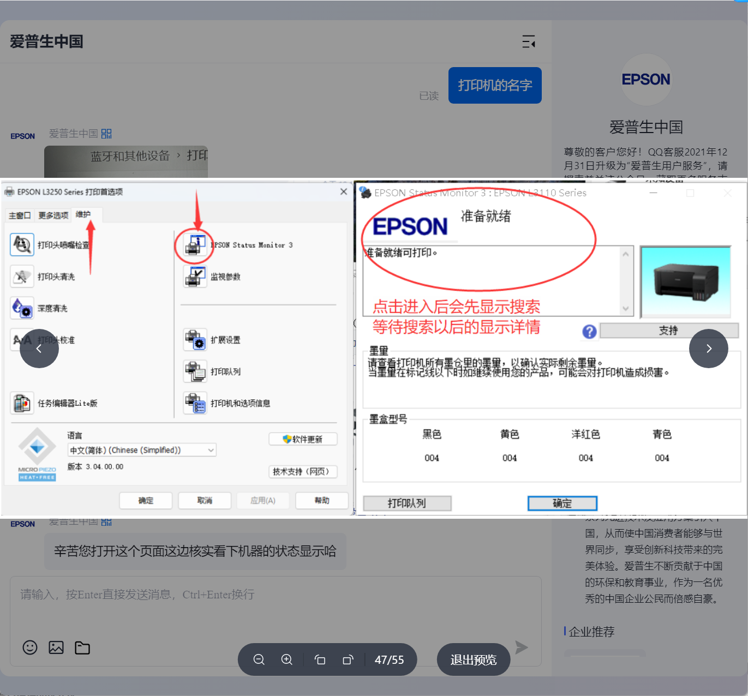The height and width of the screenshot is (696, 748).
Task: Click 取消 button
Action: (205, 501)
